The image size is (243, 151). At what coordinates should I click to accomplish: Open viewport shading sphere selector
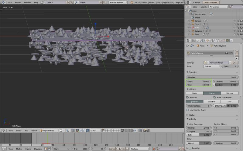[62, 131]
